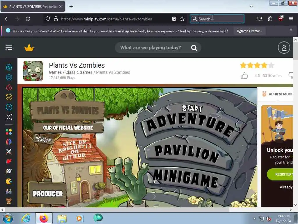Dismiss the Firefox refresh notification bar

(x=291, y=30)
